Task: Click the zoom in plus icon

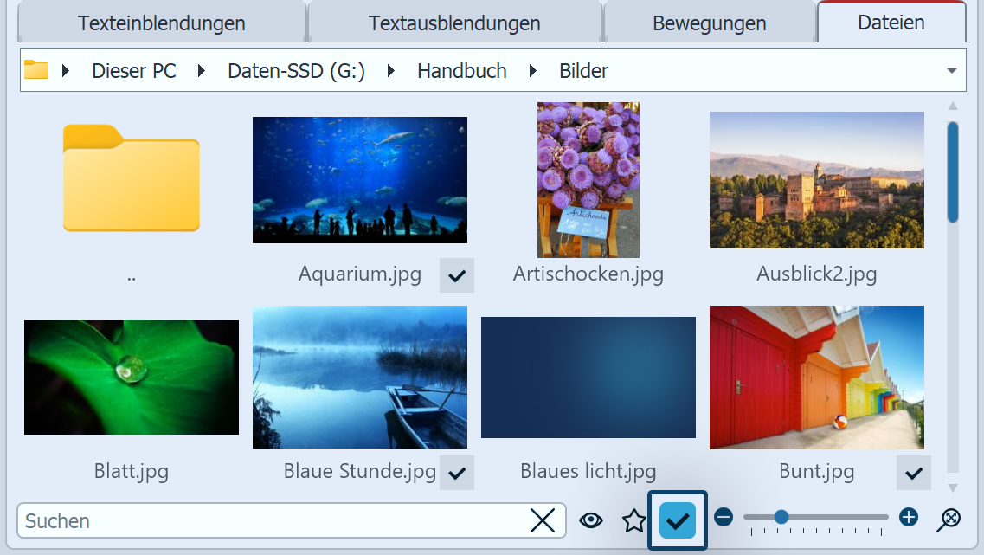Action: (909, 518)
